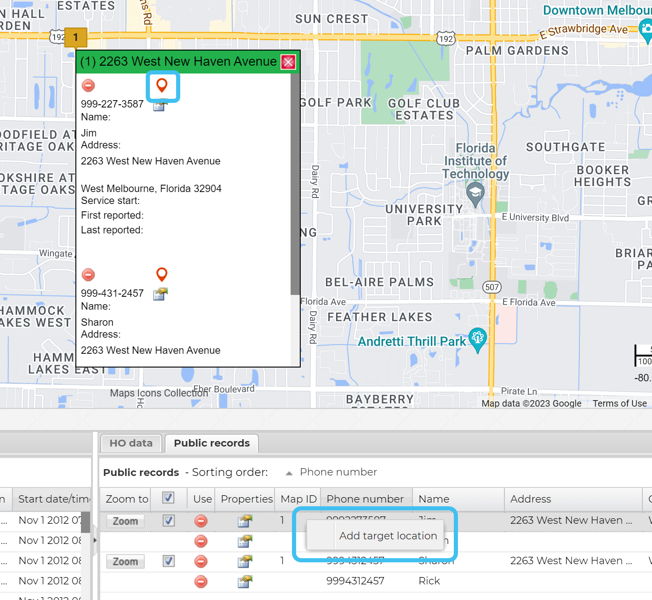Uncheck the checkbox in Jim's first row
The image size is (652, 600).
point(168,521)
